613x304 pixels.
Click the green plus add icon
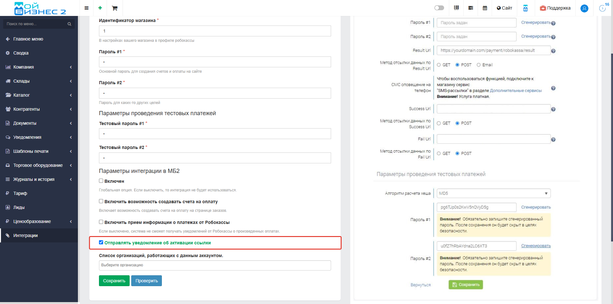100,8
